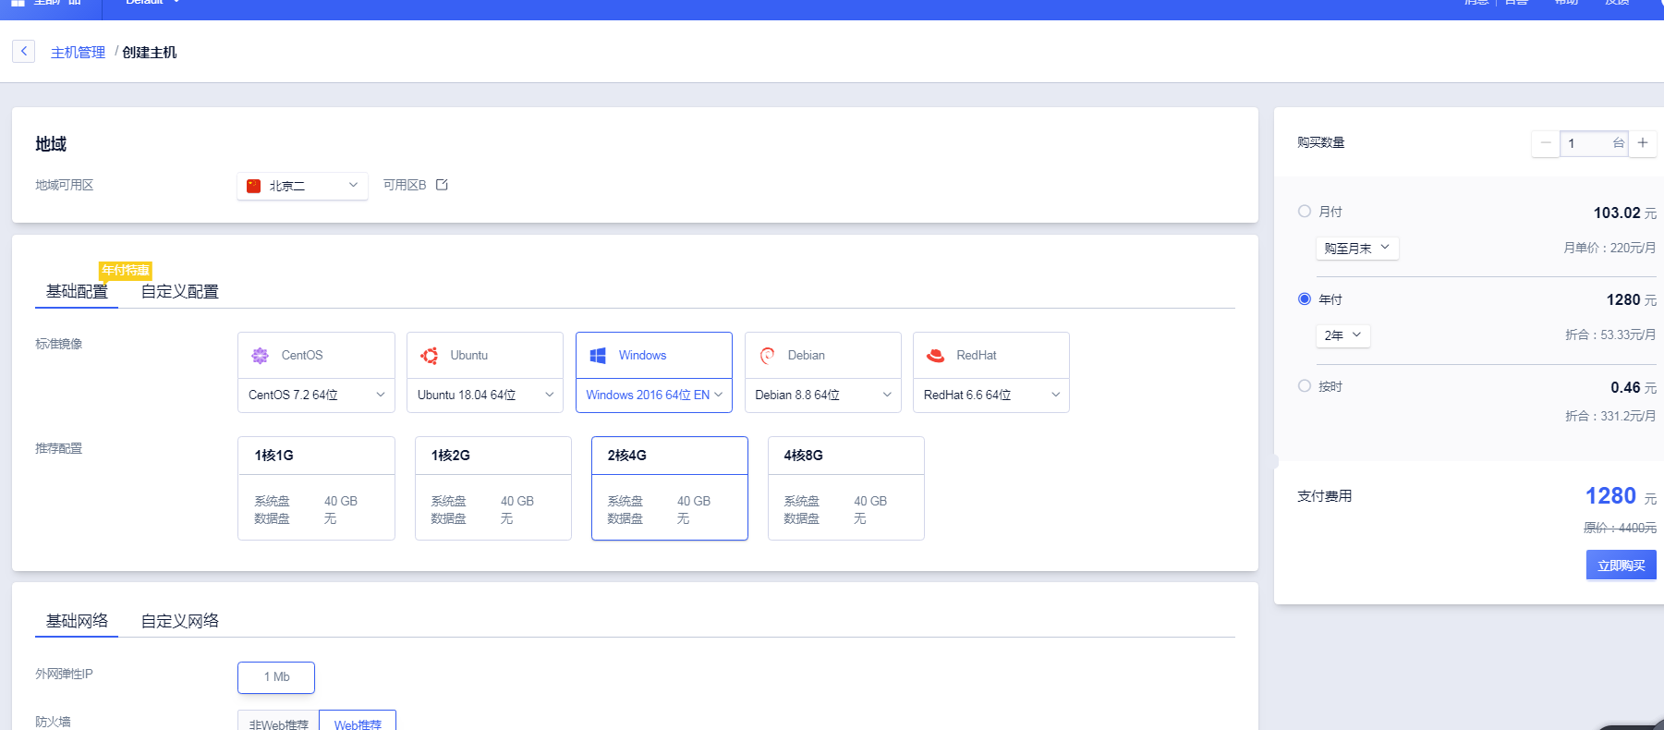
Task: Select the Debian swirl icon
Action: coord(767,356)
